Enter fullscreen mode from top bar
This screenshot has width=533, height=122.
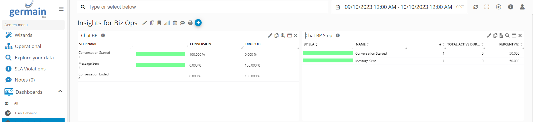click(x=487, y=7)
